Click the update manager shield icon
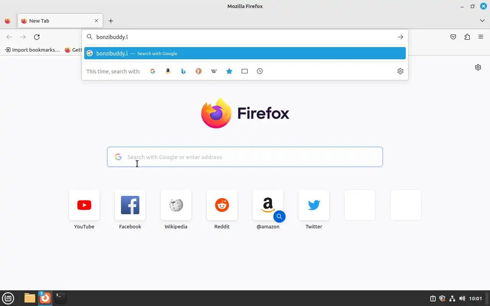Image resolution: width=490 pixels, height=306 pixels. click(x=442, y=298)
